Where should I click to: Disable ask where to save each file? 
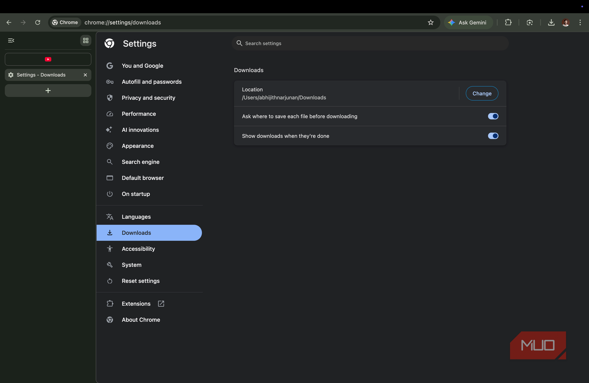pos(493,116)
